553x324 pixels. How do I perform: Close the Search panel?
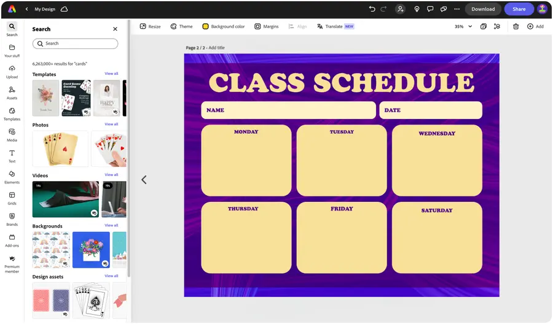115,29
